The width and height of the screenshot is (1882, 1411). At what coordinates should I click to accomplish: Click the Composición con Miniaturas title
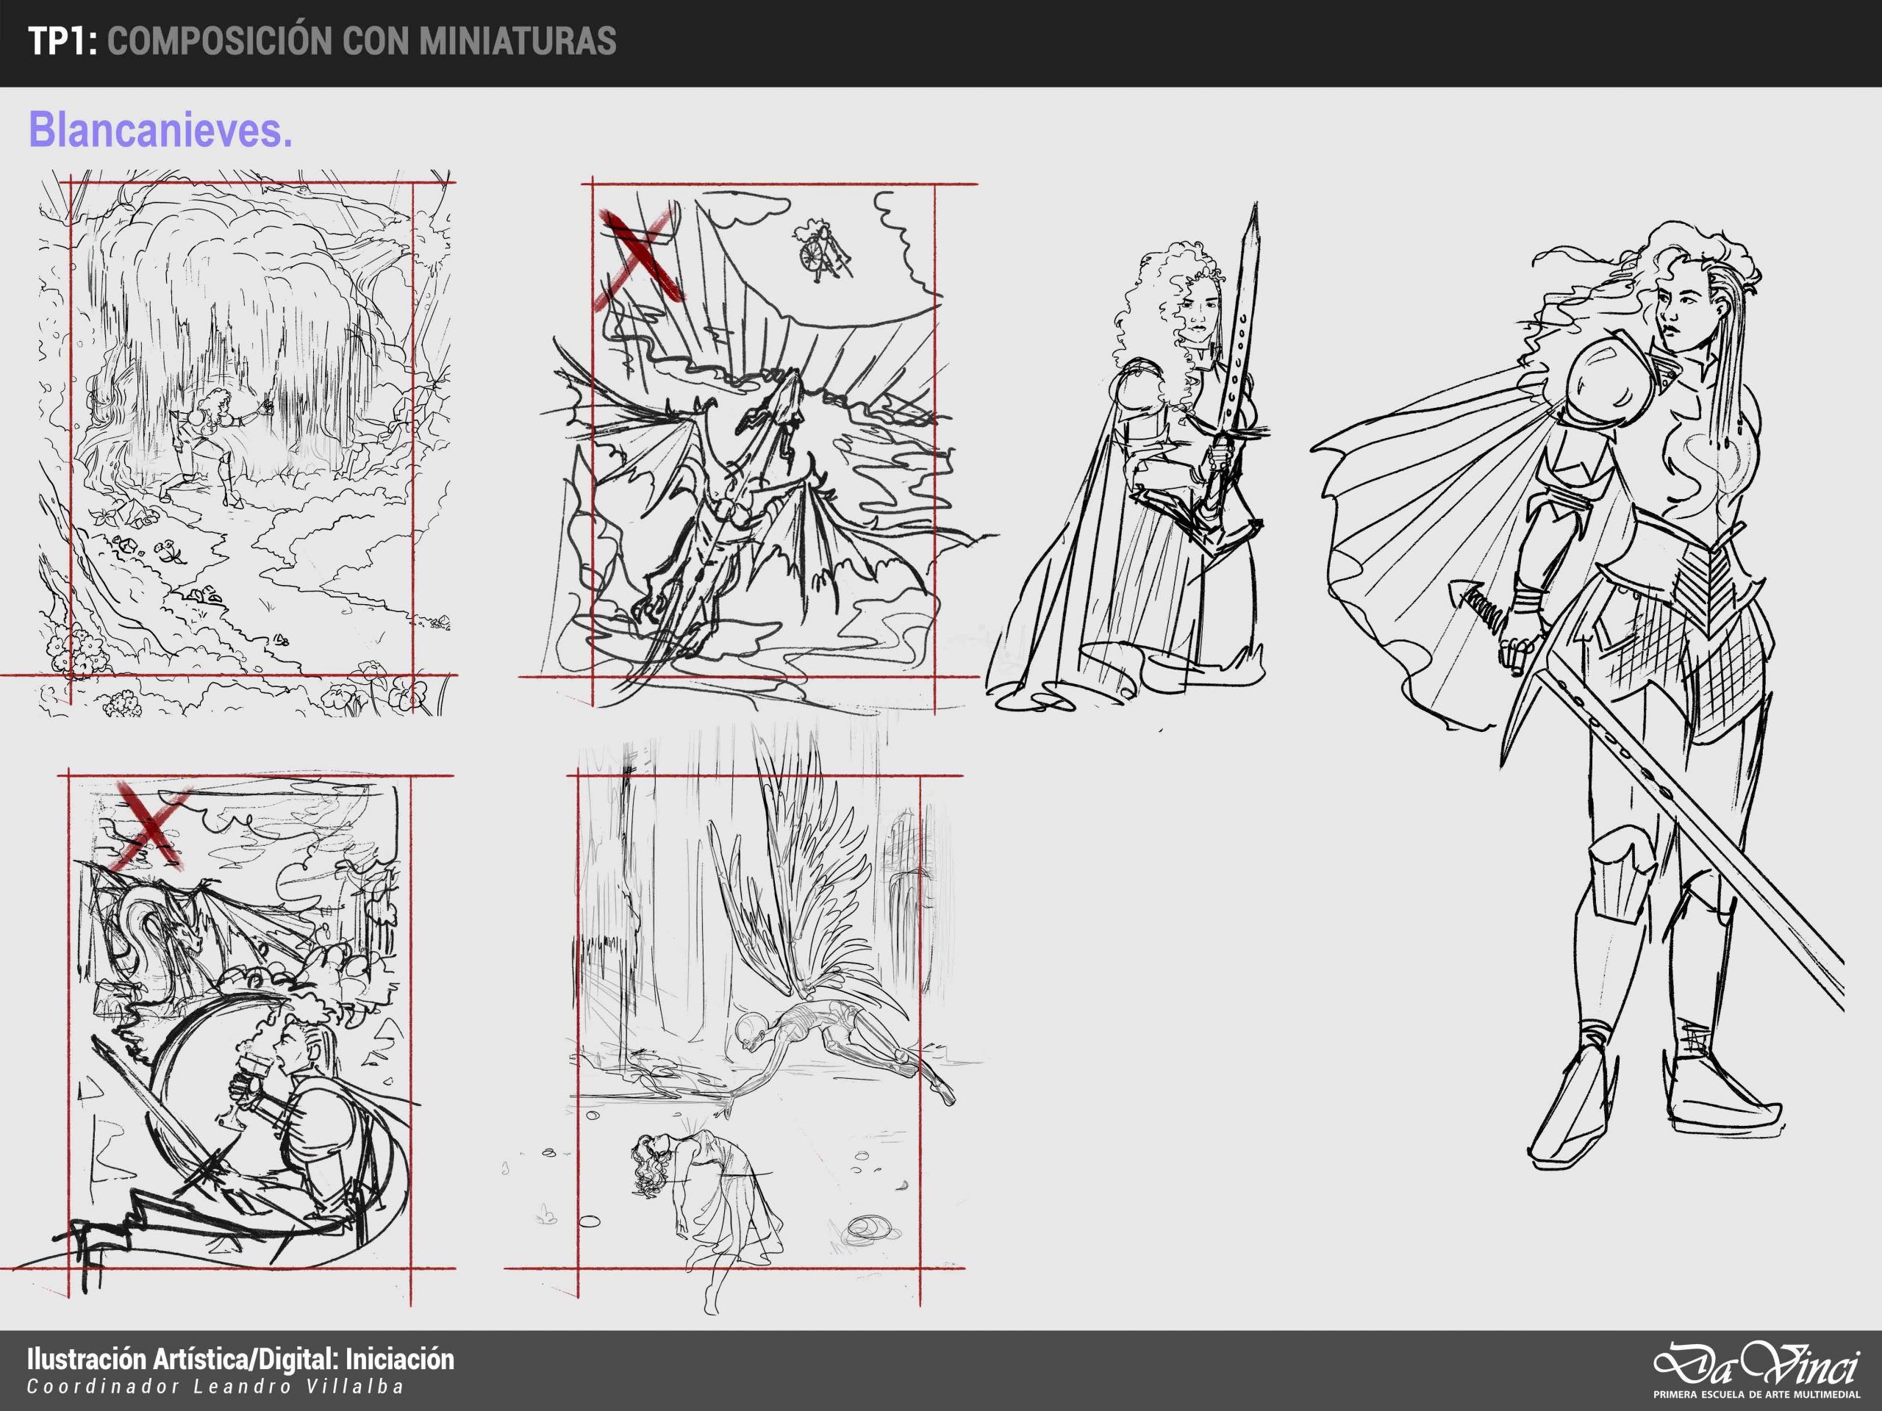pos(362,41)
